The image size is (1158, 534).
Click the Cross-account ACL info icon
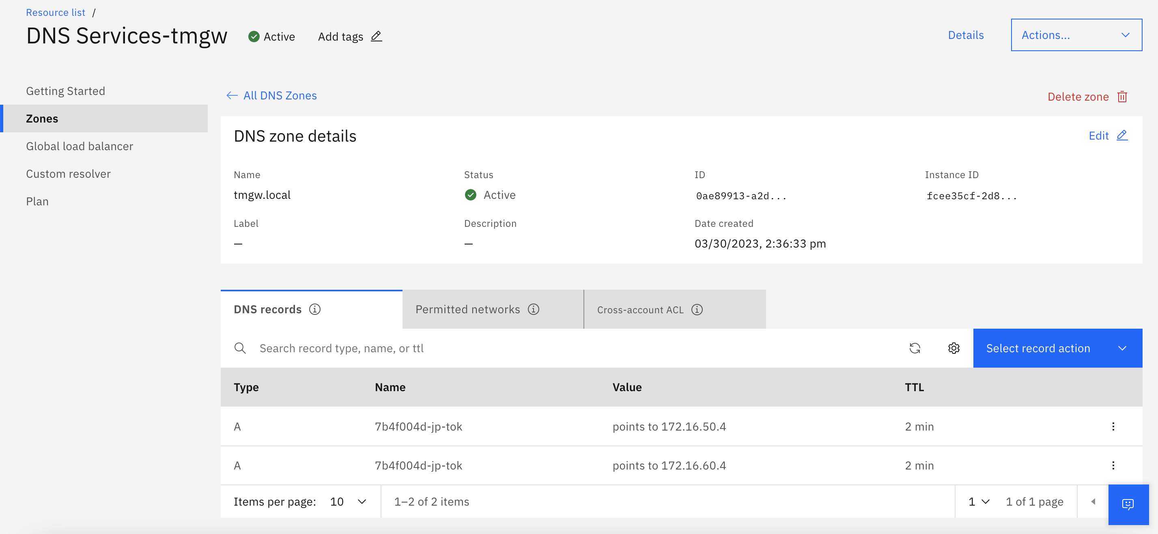tap(697, 310)
